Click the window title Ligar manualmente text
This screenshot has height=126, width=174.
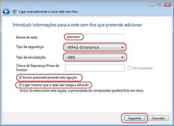(48, 12)
